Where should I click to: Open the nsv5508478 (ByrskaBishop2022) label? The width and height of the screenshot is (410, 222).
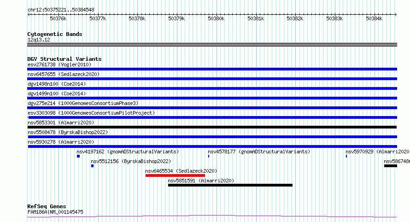pos(68,132)
